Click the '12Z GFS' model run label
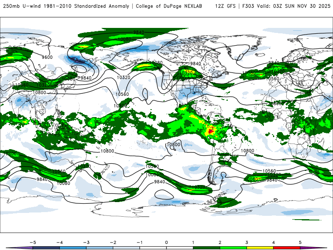 click(225, 6)
